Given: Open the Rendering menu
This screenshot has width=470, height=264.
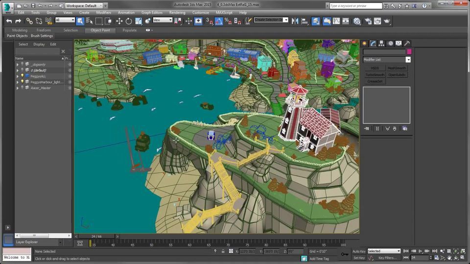Looking at the screenshot, I should click(x=177, y=13).
